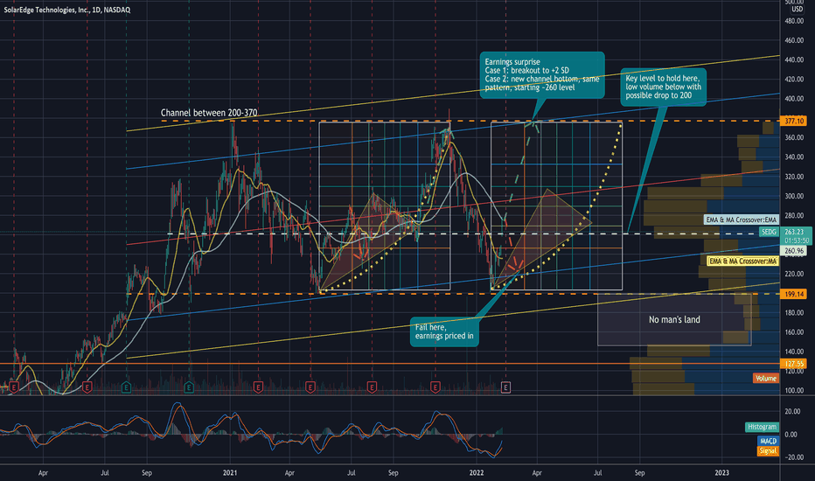Select the 'No man's land' rectangle label
The height and width of the screenshot is (481, 815).
[x=674, y=320]
